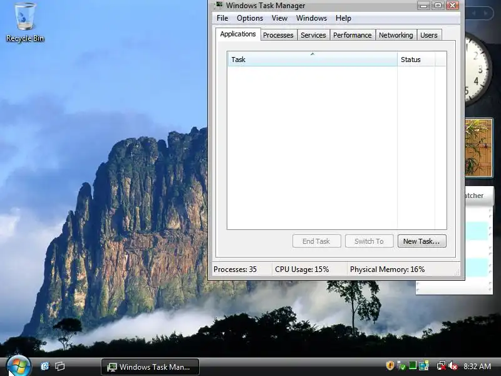Switch to the Services tab
This screenshot has height=376, width=501.
[x=313, y=35]
